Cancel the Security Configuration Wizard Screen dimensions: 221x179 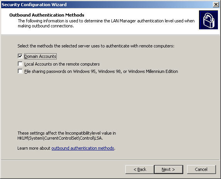(x=201, y=169)
